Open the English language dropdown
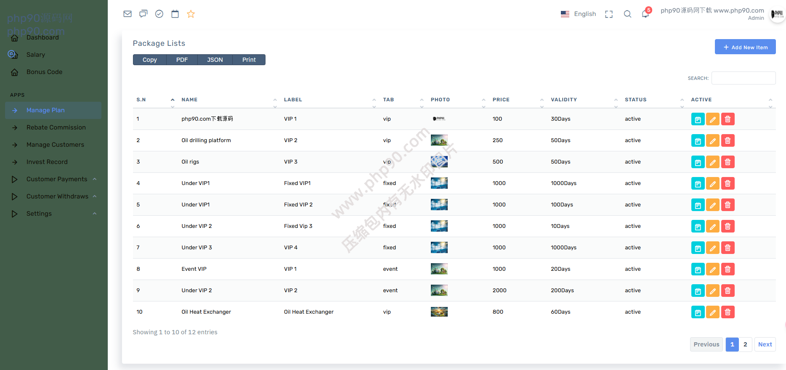The image size is (786, 370). pos(579,14)
